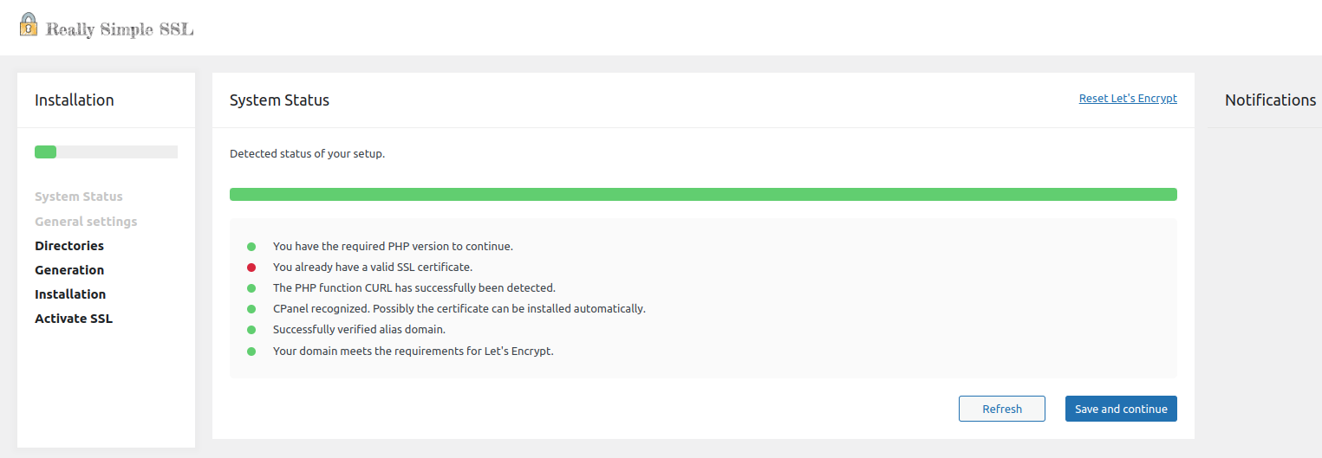The height and width of the screenshot is (458, 1322).
Task: Go to General settings step
Action: (86, 222)
